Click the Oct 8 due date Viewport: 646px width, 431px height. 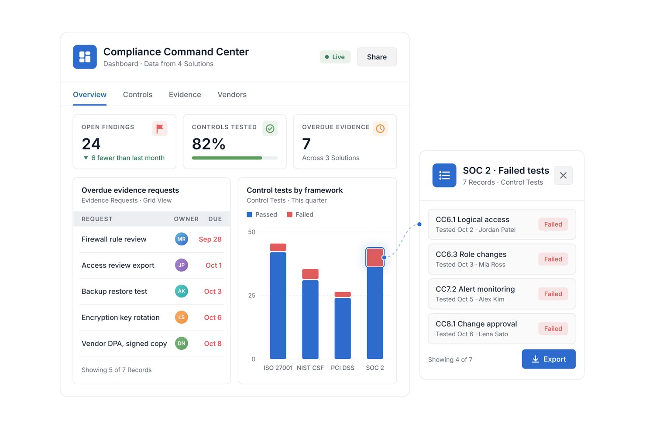(x=213, y=344)
